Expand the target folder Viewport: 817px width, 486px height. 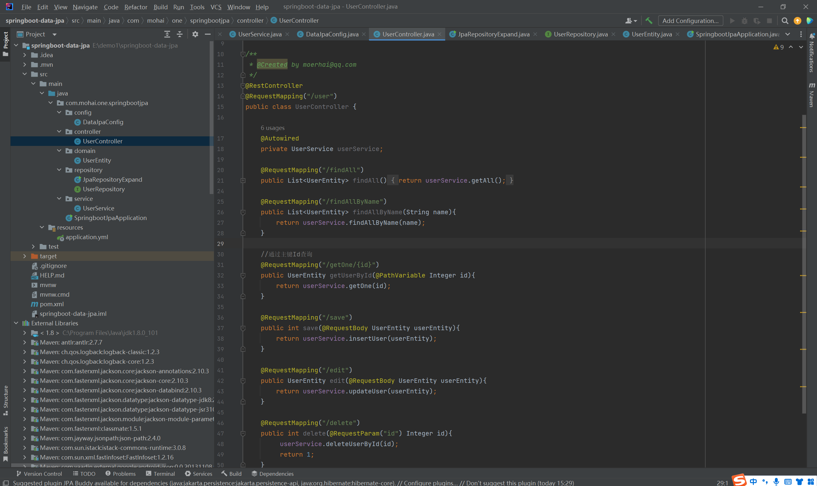pyautogui.click(x=25, y=256)
